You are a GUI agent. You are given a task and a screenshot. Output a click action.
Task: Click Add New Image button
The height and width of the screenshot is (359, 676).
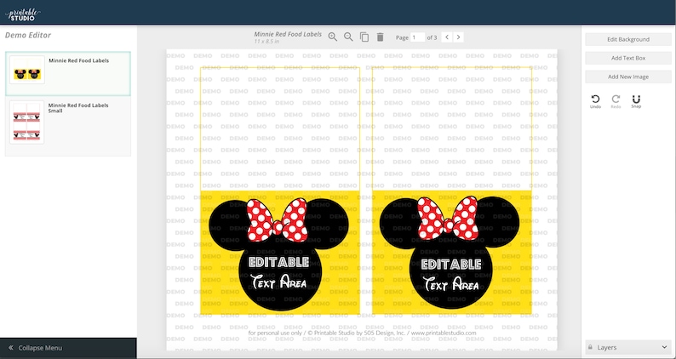click(x=628, y=77)
